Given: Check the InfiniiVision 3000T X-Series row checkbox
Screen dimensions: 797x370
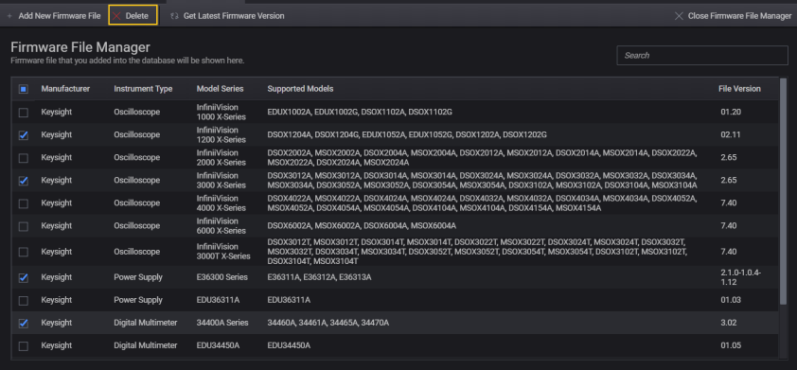Looking at the screenshot, I should click(24, 252).
